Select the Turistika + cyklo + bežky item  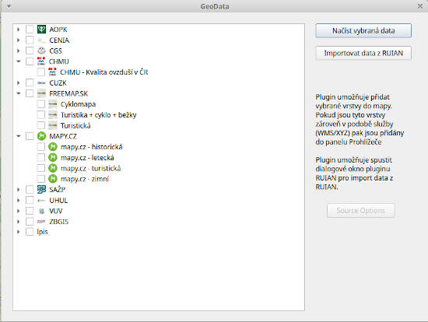99,115
